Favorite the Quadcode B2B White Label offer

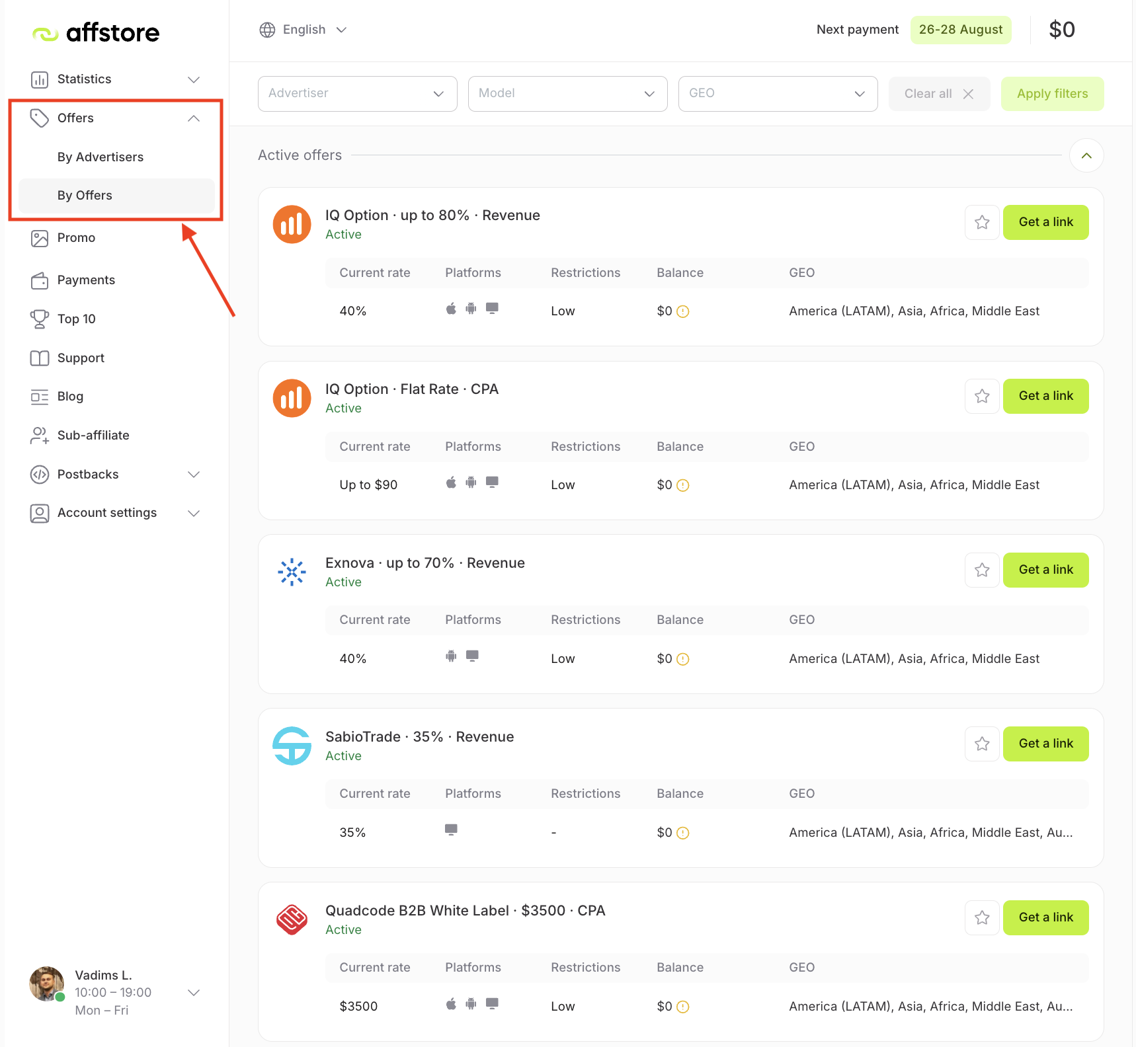(x=981, y=917)
